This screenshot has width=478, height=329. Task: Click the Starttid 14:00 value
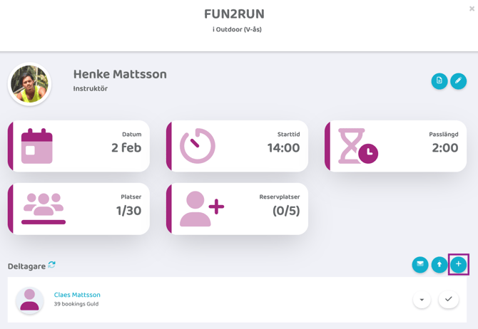click(283, 148)
